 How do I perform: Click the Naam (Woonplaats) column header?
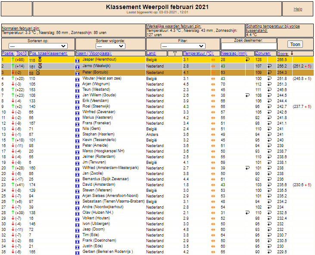point(94,53)
